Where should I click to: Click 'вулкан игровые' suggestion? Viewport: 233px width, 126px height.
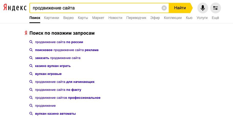click(x=48, y=74)
